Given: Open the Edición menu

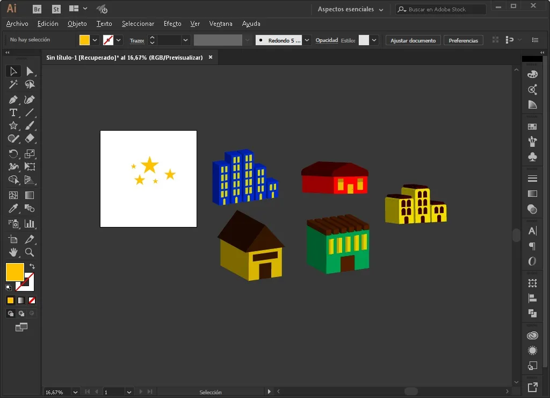Looking at the screenshot, I should (48, 24).
